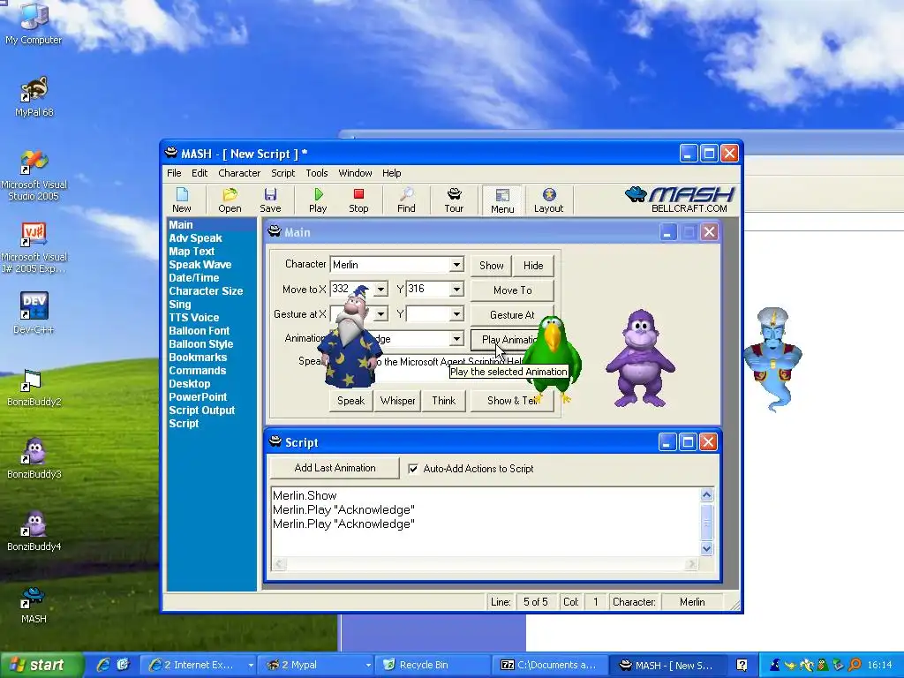Open a script with the Open icon
Image resolution: width=904 pixels, height=678 pixels.
tap(230, 200)
